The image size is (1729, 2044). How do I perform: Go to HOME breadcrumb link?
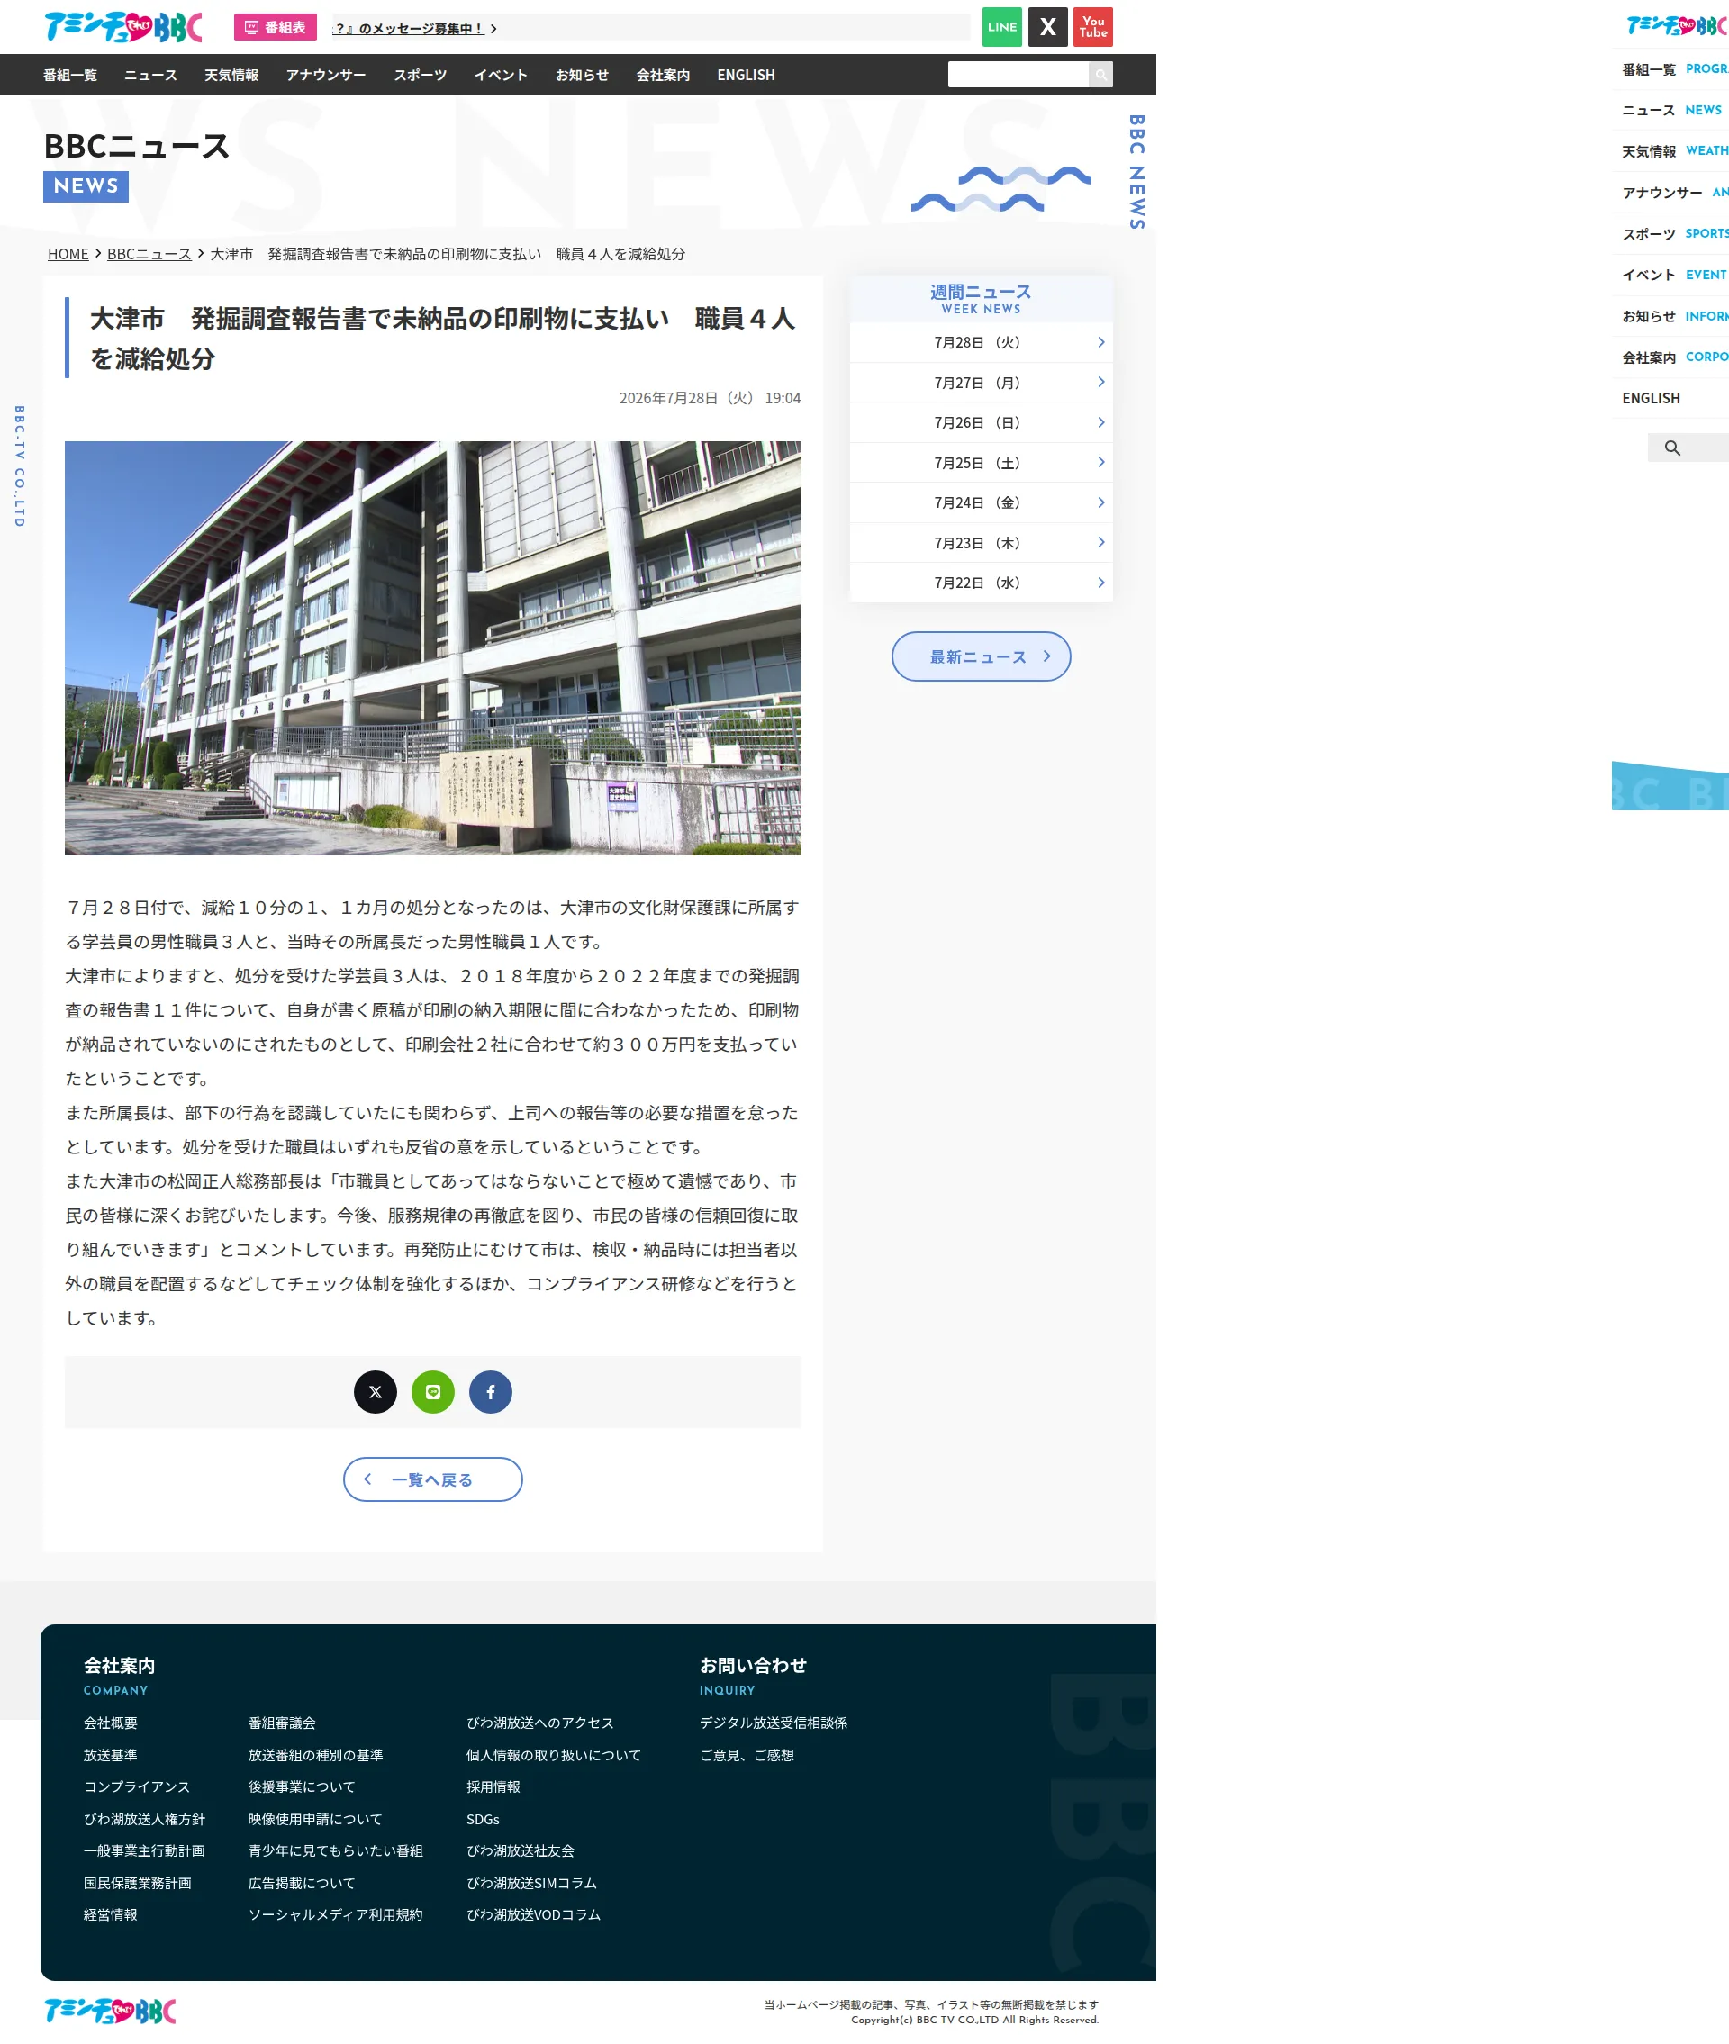point(68,254)
